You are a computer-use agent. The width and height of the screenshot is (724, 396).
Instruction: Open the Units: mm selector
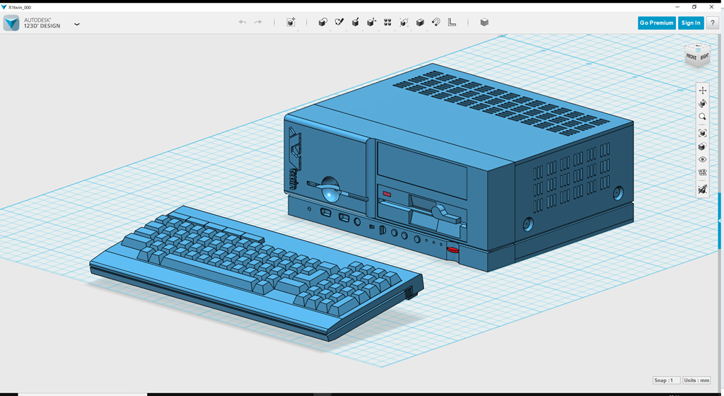pos(696,380)
